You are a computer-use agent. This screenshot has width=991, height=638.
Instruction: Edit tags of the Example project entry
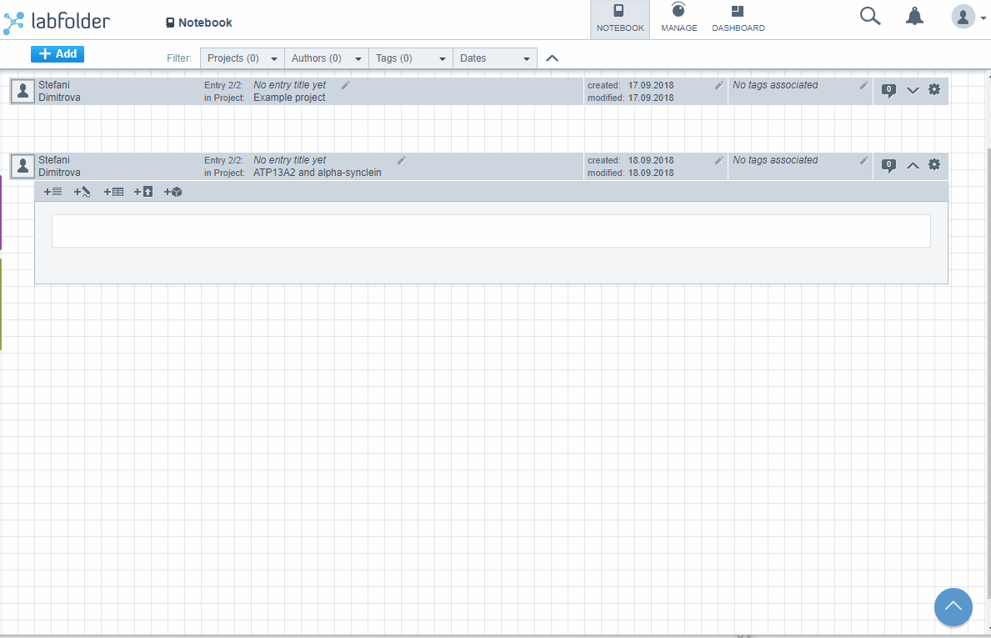point(864,85)
